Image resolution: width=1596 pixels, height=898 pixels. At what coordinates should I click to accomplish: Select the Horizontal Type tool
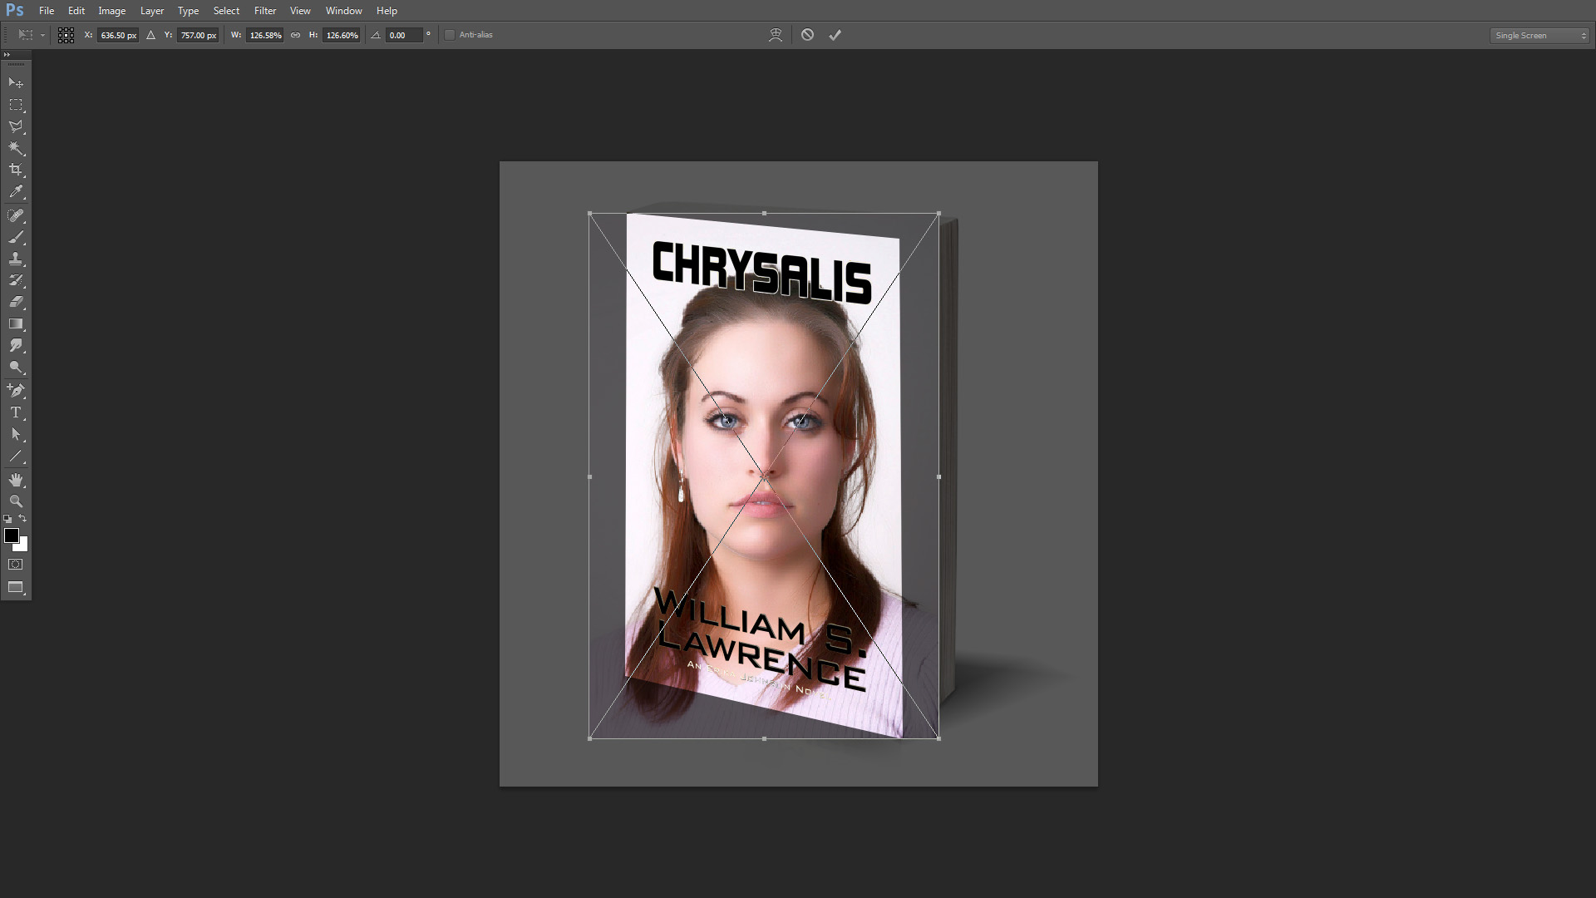(16, 412)
